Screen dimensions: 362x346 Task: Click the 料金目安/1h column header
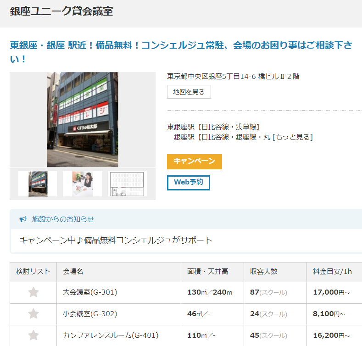[x=332, y=271]
